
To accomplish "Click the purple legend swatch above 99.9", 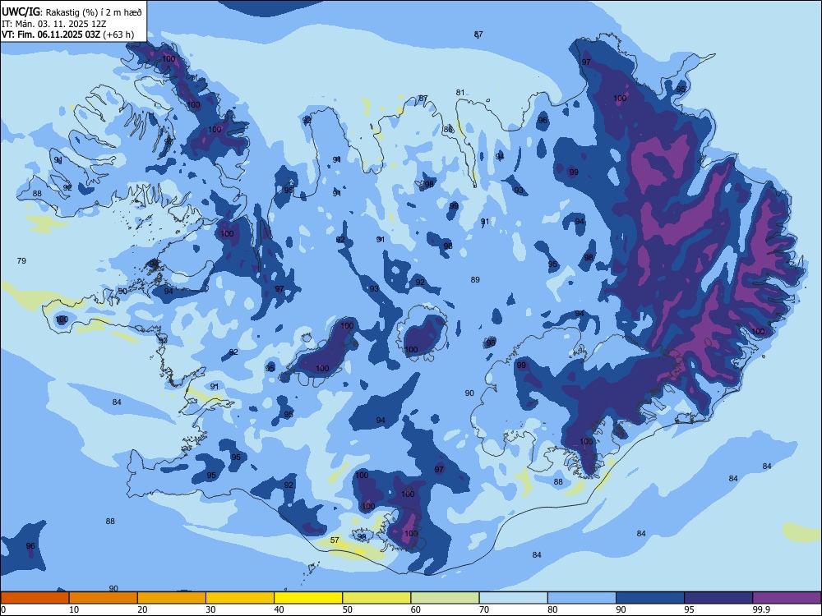I will pyautogui.click(x=787, y=598).
